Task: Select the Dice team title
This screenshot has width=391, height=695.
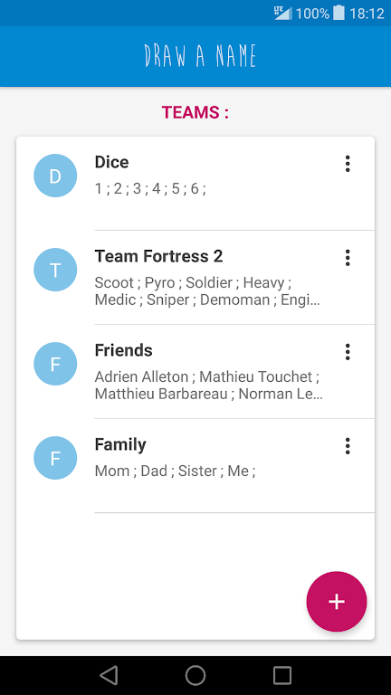Action: [111, 162]
